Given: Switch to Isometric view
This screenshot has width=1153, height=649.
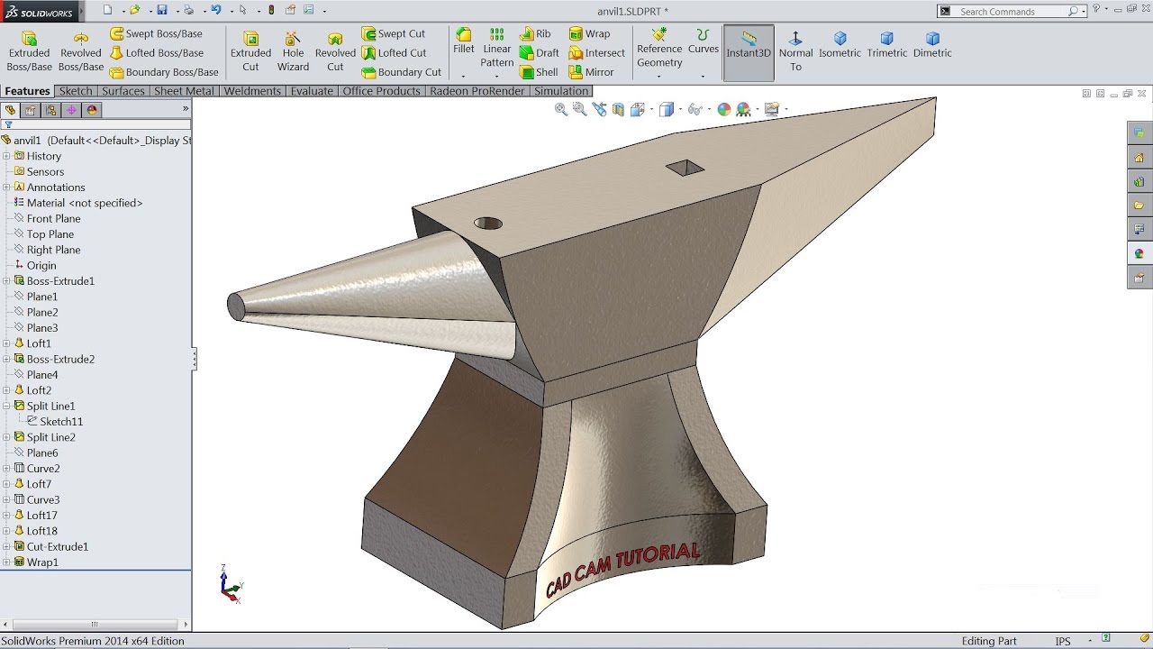Looking at the screenshot, I should click(x=840, y=45).
